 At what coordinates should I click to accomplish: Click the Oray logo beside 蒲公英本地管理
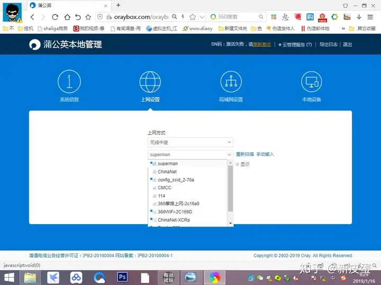coord(35,44)
